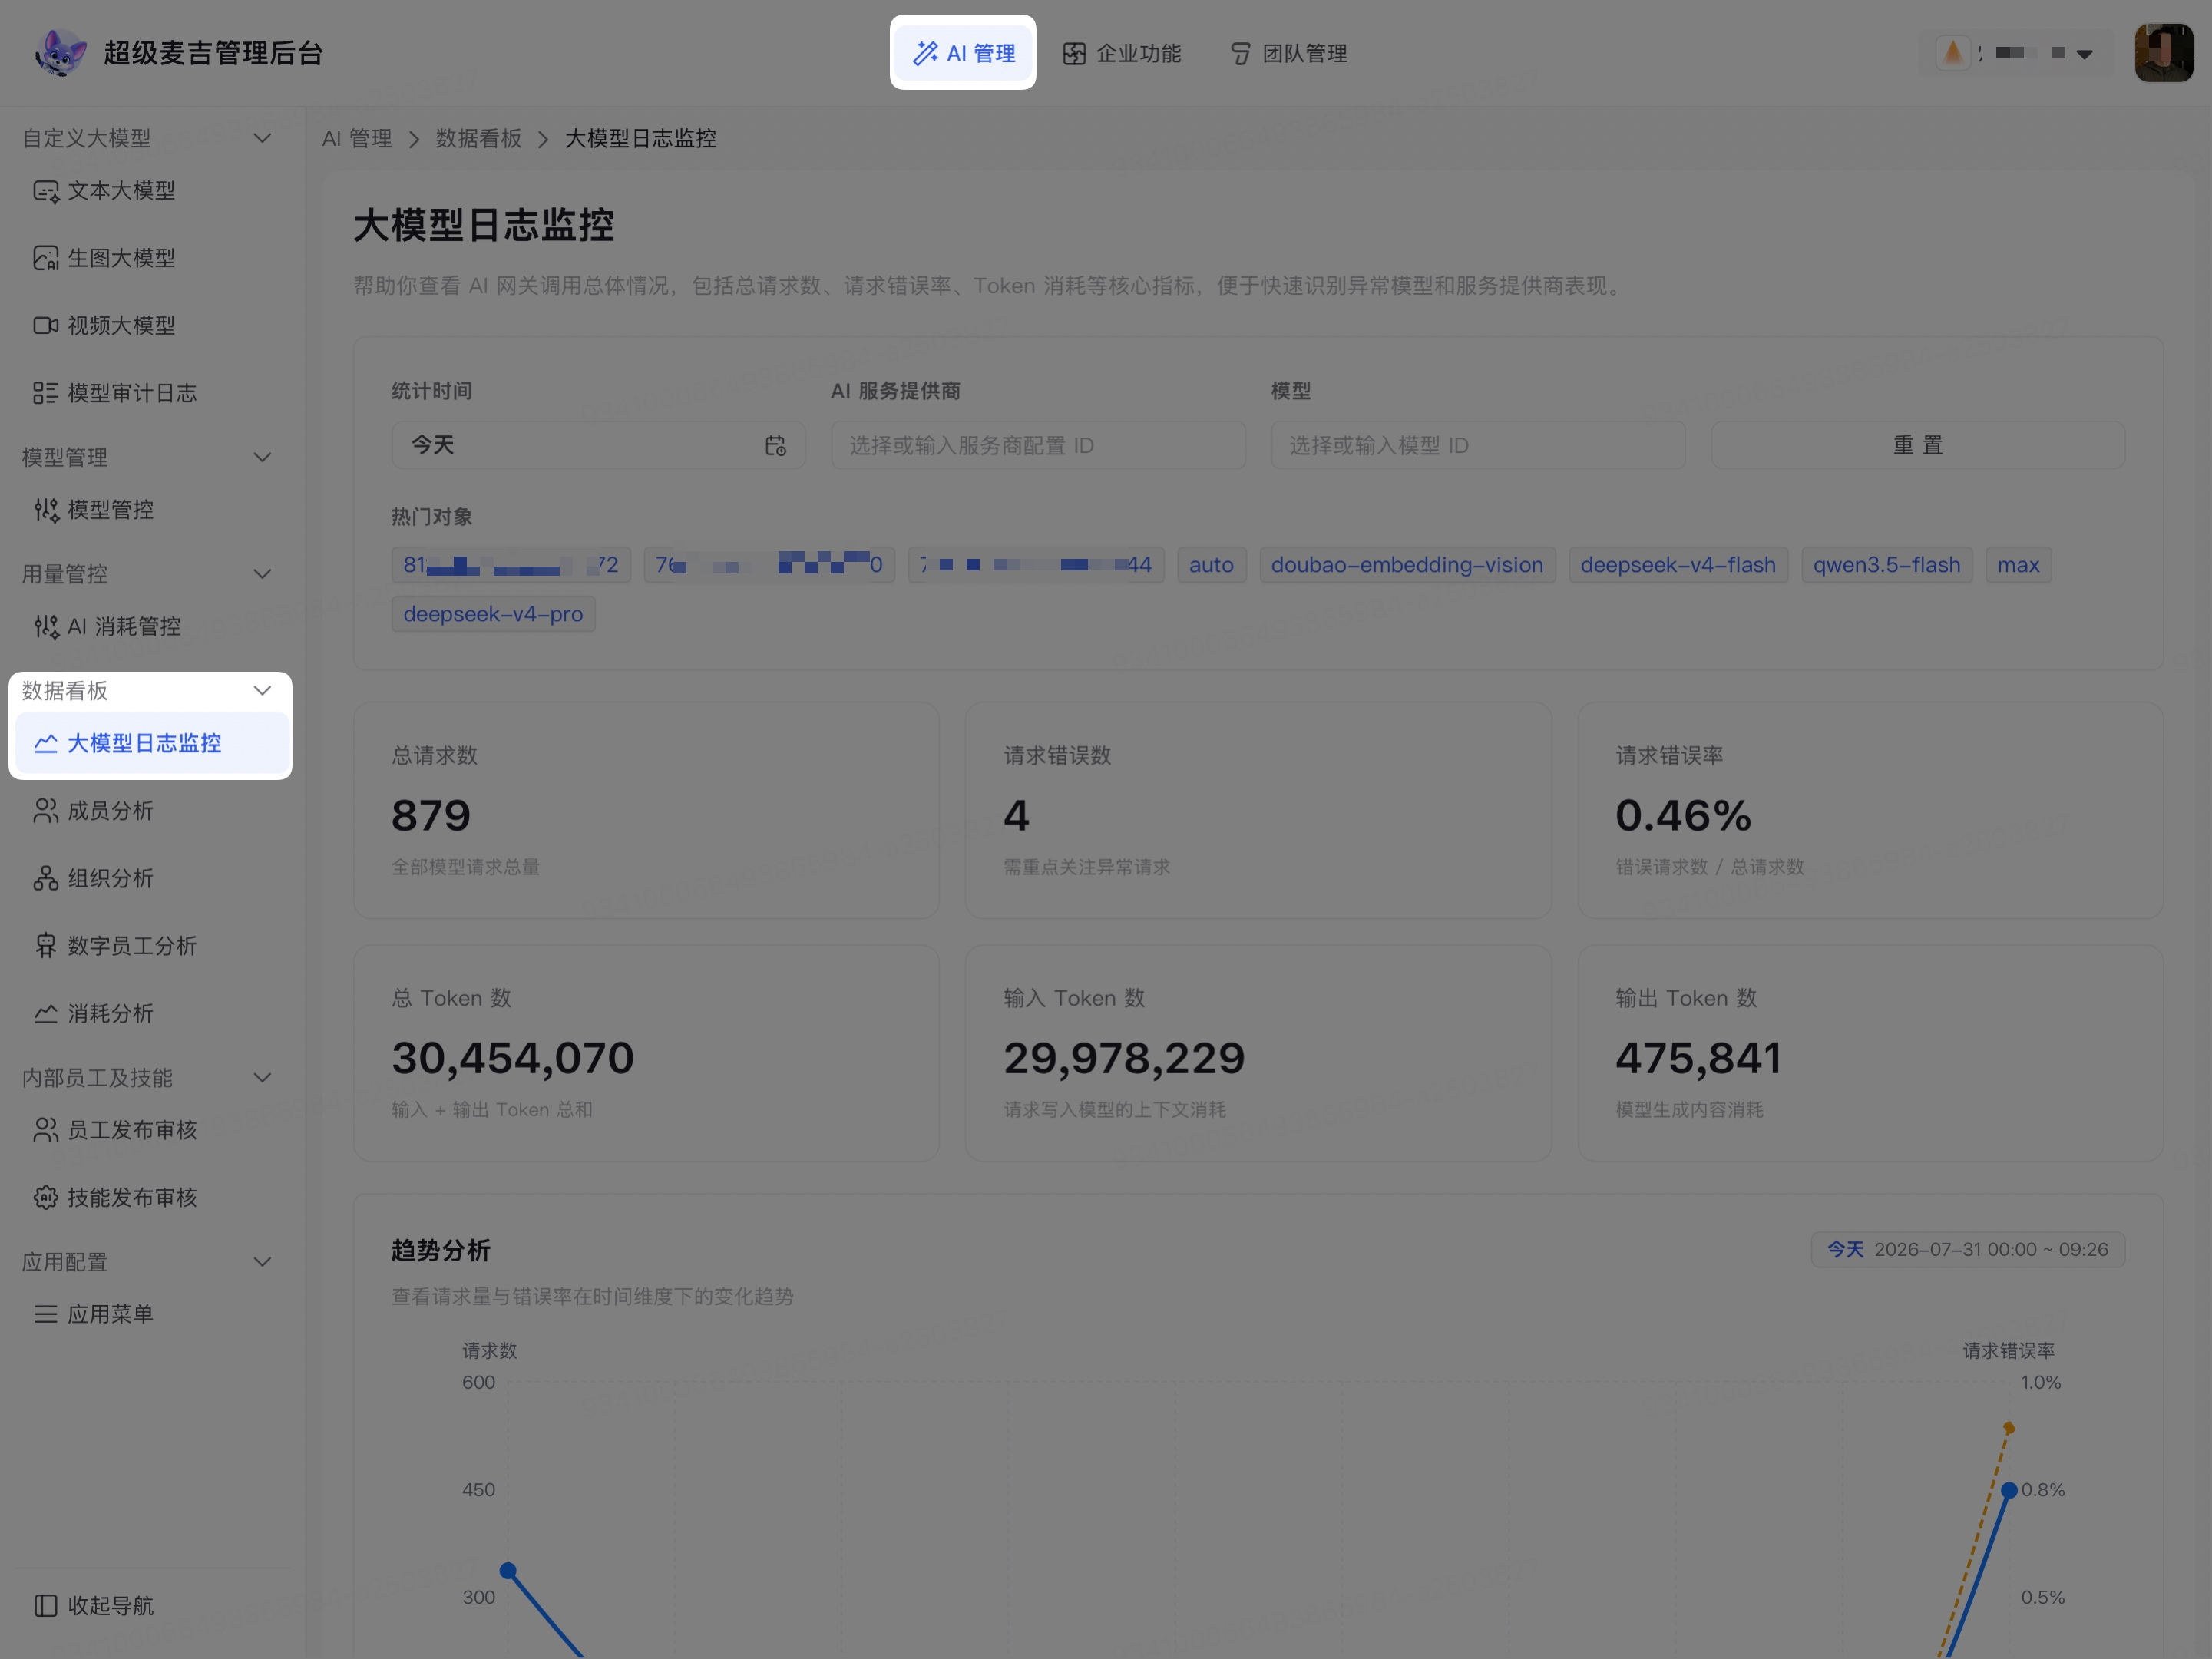Focus the AI 服务提供商 ID input
Viewport: 2212px width, 1659px height.
(1038, 446)
